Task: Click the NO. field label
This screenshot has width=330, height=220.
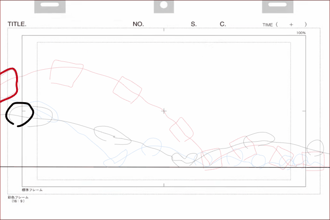Action: [x=138, y=24]
